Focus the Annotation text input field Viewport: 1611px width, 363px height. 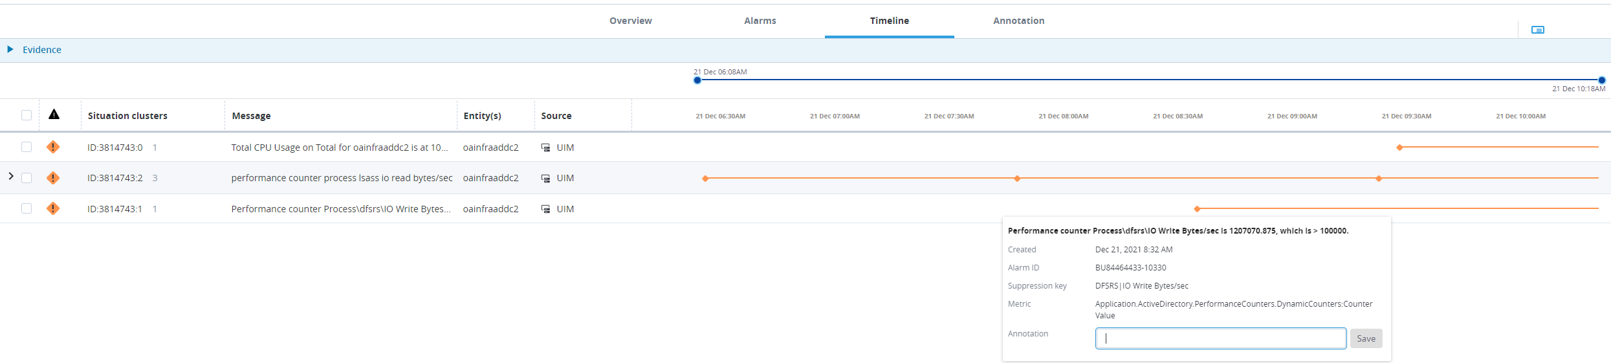[x=1220, y=338]
